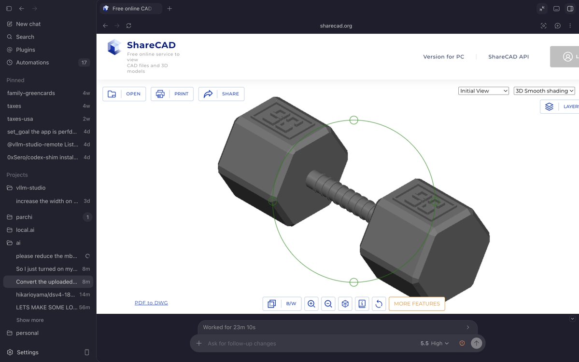Open the ShareCAD API link
This screenshot has width=579, height=362.
click(508, 57)
